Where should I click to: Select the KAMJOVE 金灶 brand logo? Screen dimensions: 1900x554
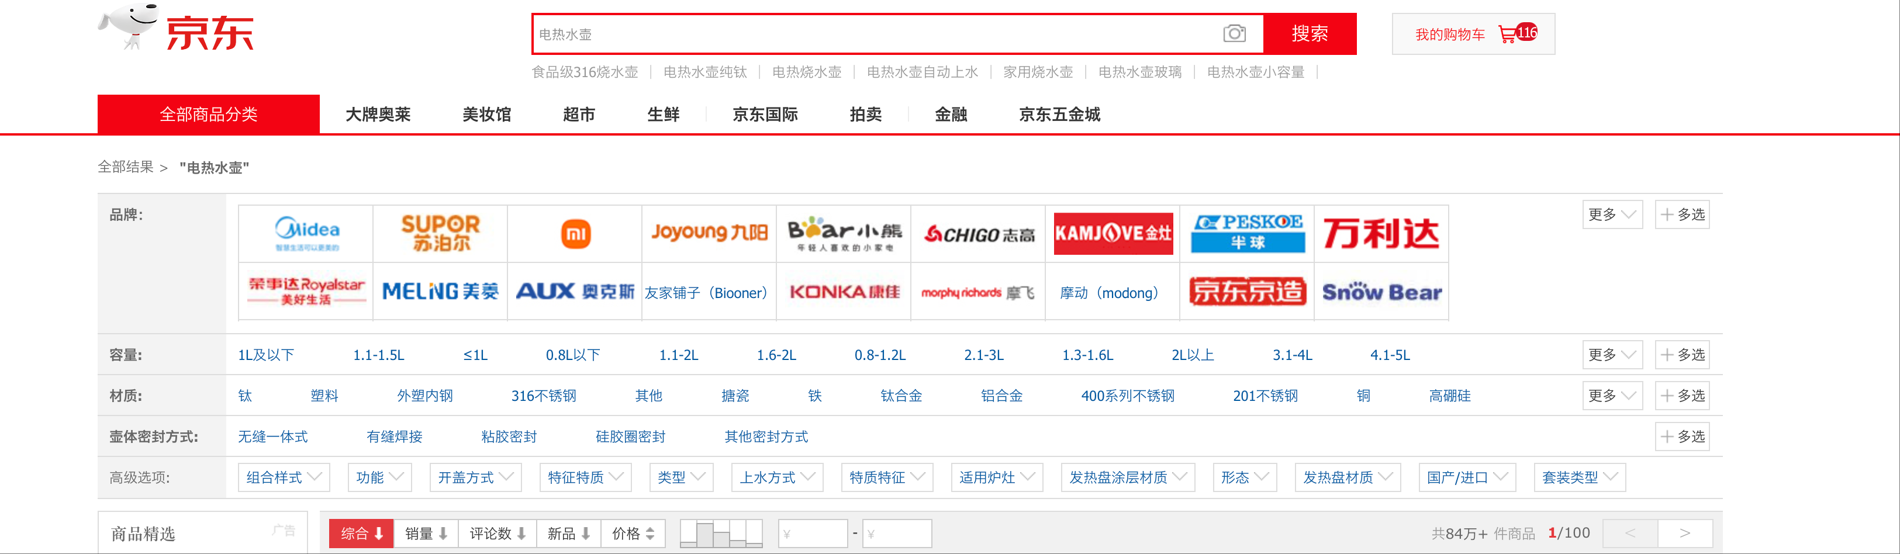[1113, 234]
